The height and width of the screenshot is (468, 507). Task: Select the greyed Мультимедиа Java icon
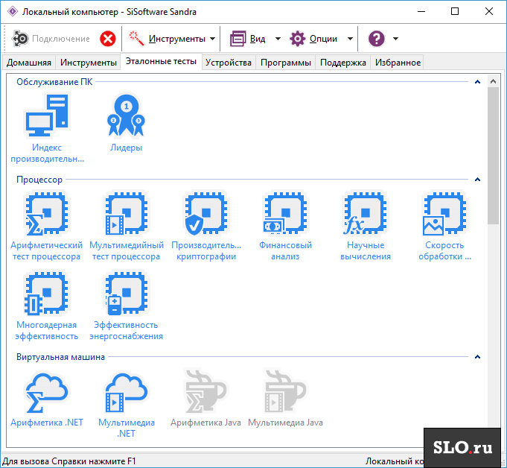coord(285,392)
